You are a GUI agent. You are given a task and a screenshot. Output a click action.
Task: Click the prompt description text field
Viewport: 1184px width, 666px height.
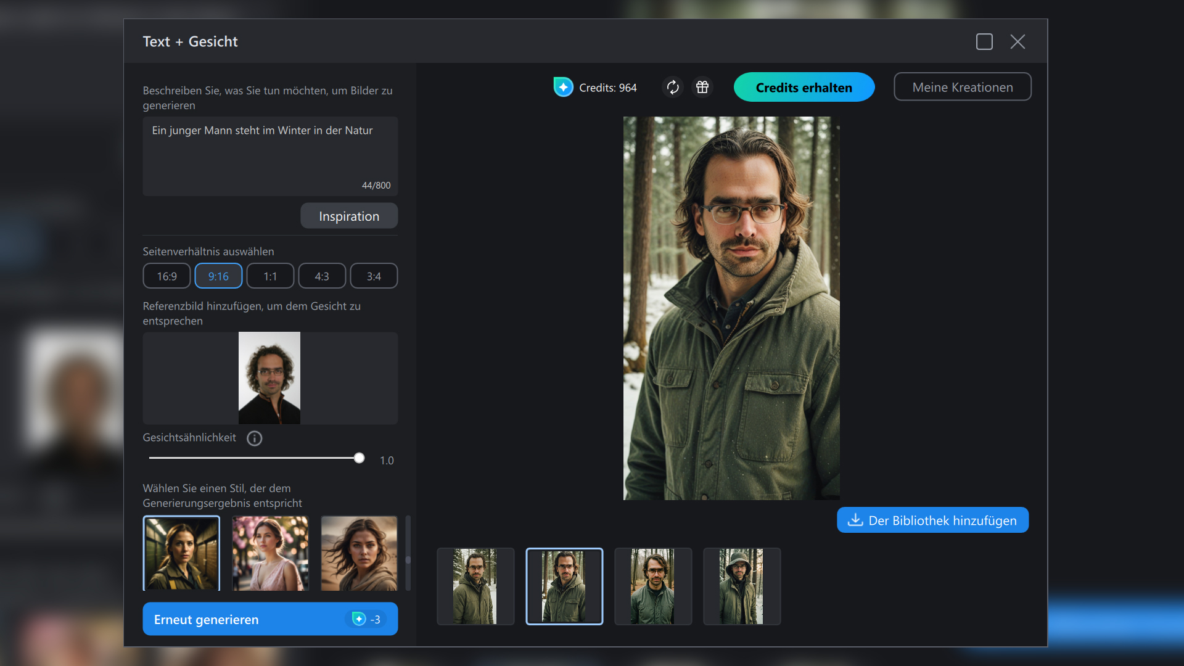[270, 154]
